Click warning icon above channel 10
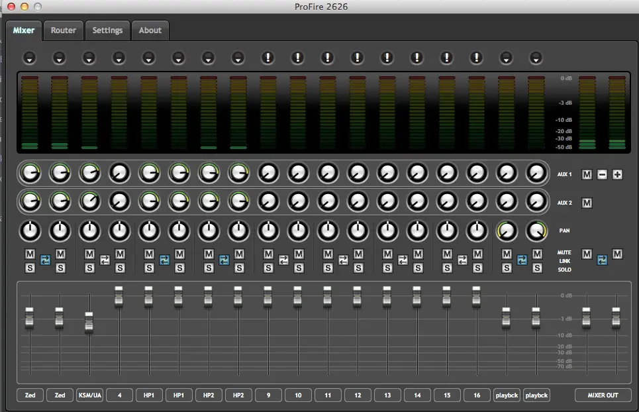Screen dimensions: 639x412 (297, 58)
